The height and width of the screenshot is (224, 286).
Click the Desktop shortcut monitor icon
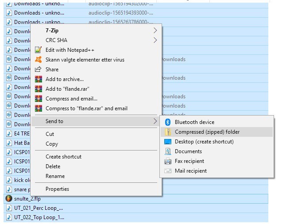click(168, 142)
